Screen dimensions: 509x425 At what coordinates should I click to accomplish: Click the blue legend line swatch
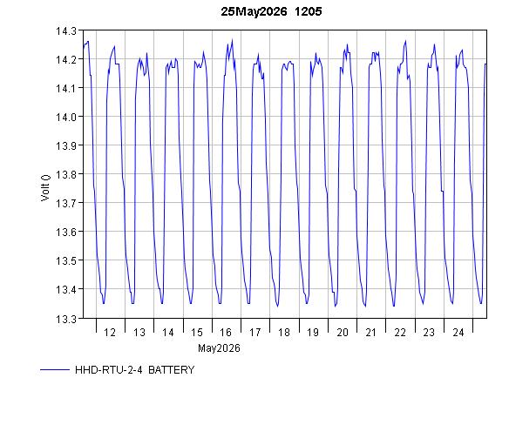[55, 369]
